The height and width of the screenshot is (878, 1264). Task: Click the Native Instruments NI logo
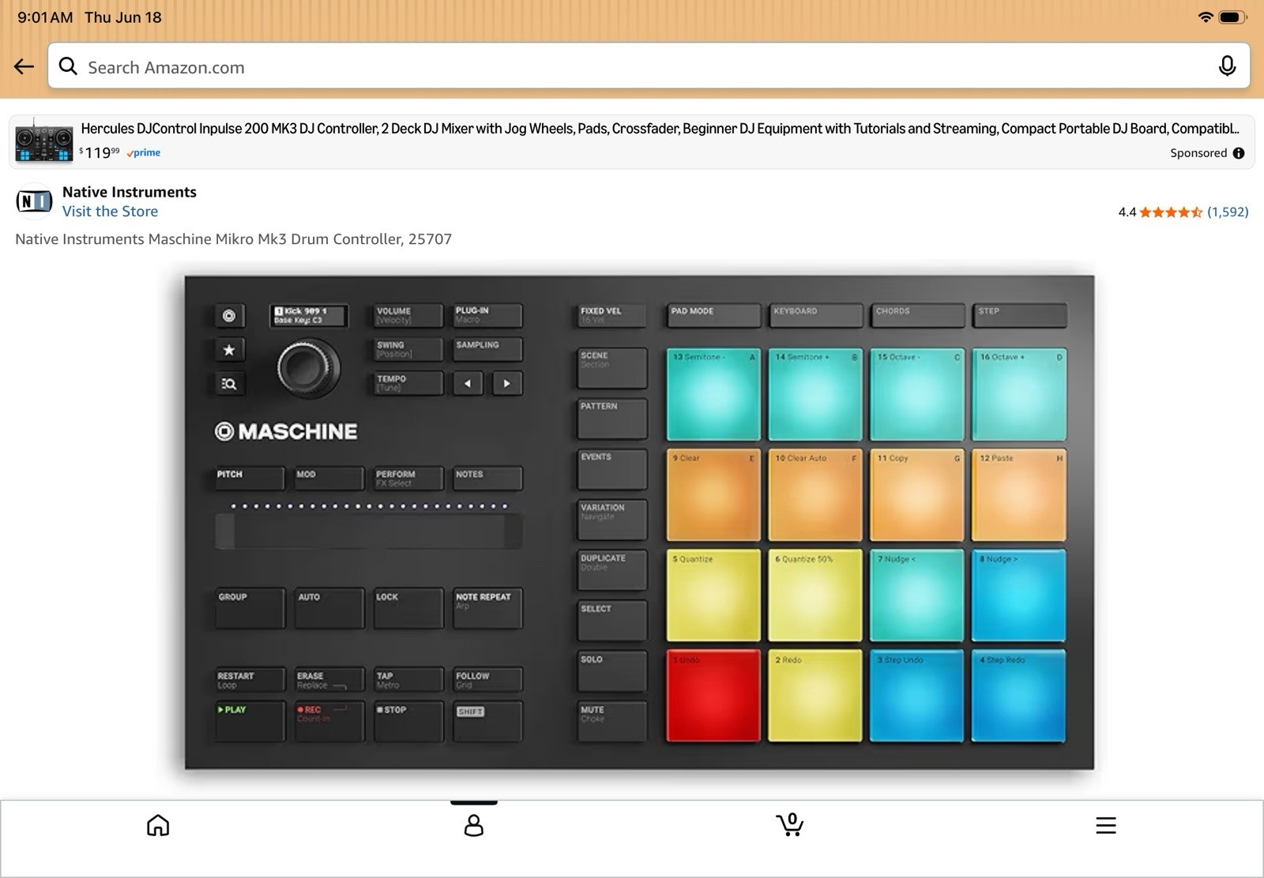click(34, 201)
